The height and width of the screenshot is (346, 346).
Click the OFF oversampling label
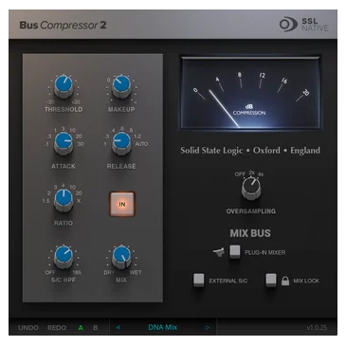pos(240,174)
